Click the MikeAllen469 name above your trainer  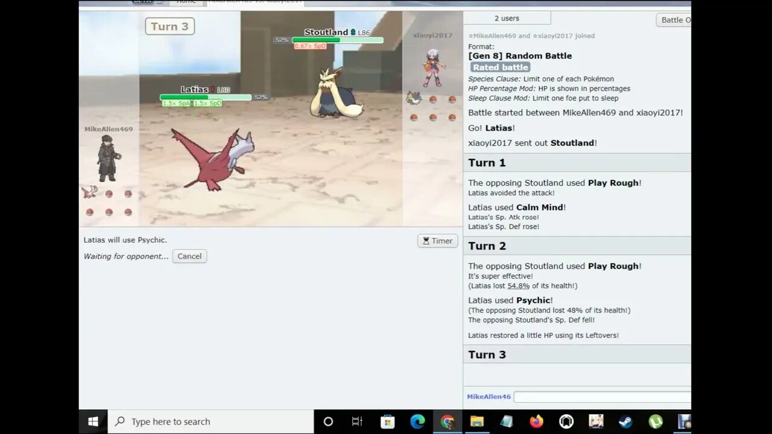[x=109, y=129]
